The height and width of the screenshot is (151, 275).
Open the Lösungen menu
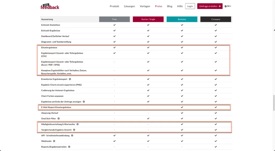click(x=129, y=6)
